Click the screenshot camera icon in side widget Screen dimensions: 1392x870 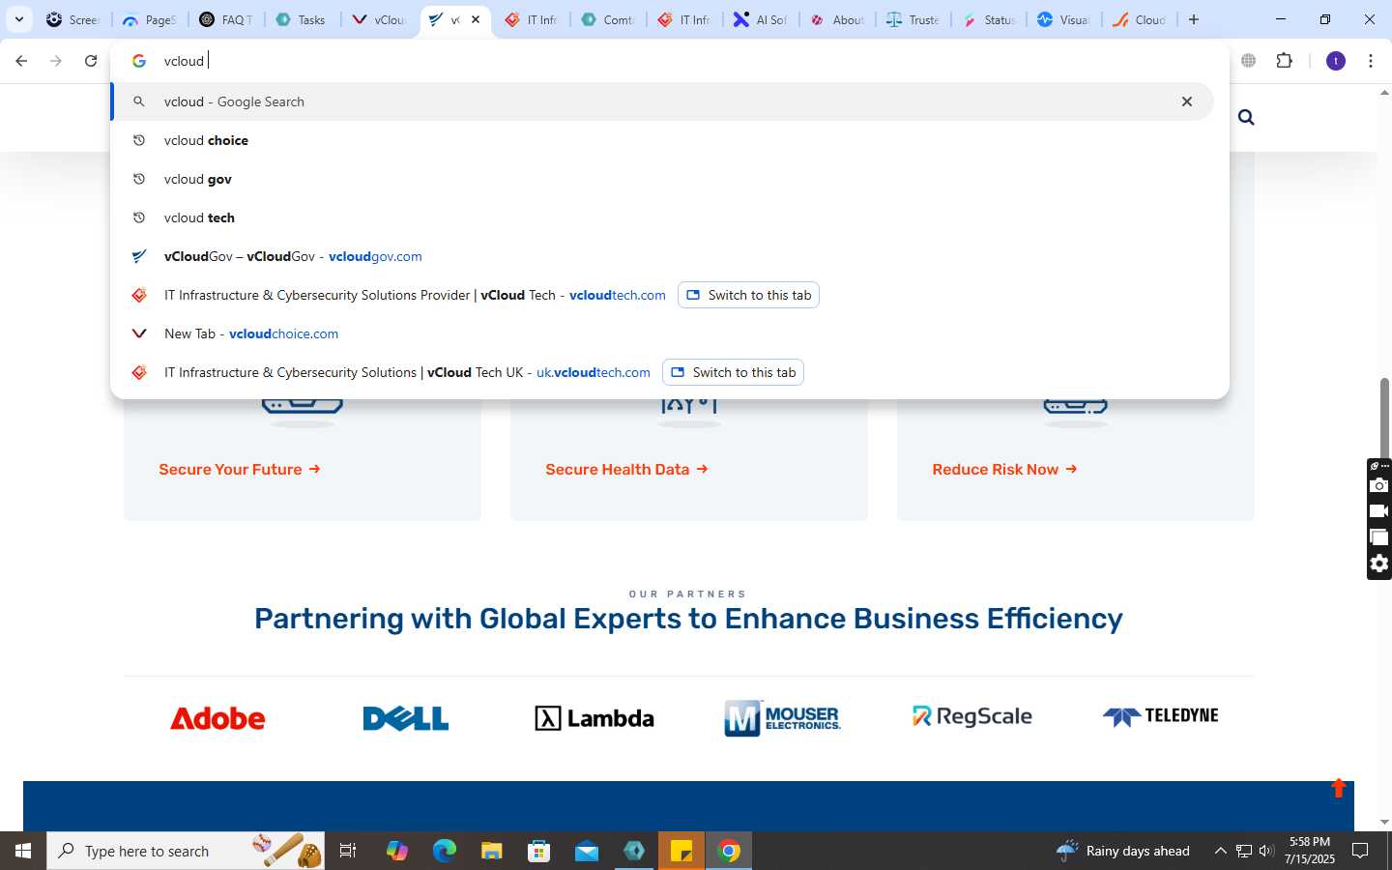pyautogui.click(x=1379, y=485)
